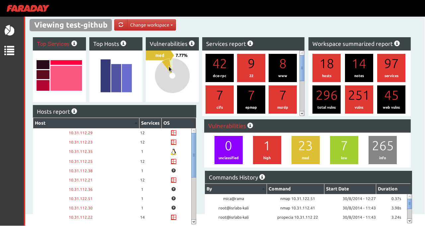Open the list view sidebar icon
Screen dimensions: 425x226
pos(9,51)
